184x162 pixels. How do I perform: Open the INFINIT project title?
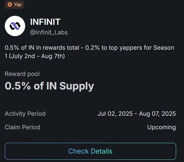point(45,22)
